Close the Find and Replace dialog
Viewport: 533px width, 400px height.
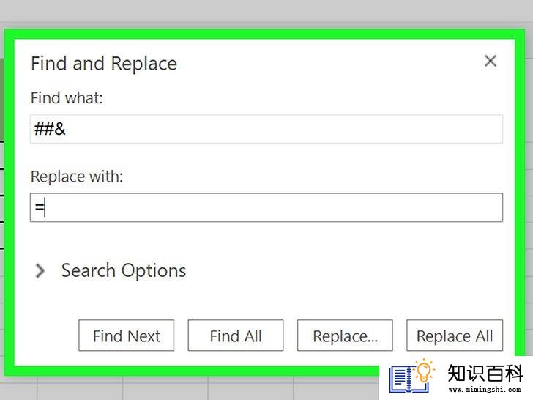[x=491, y=62]
